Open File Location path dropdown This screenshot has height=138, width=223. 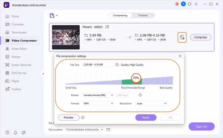pos(102,129)
